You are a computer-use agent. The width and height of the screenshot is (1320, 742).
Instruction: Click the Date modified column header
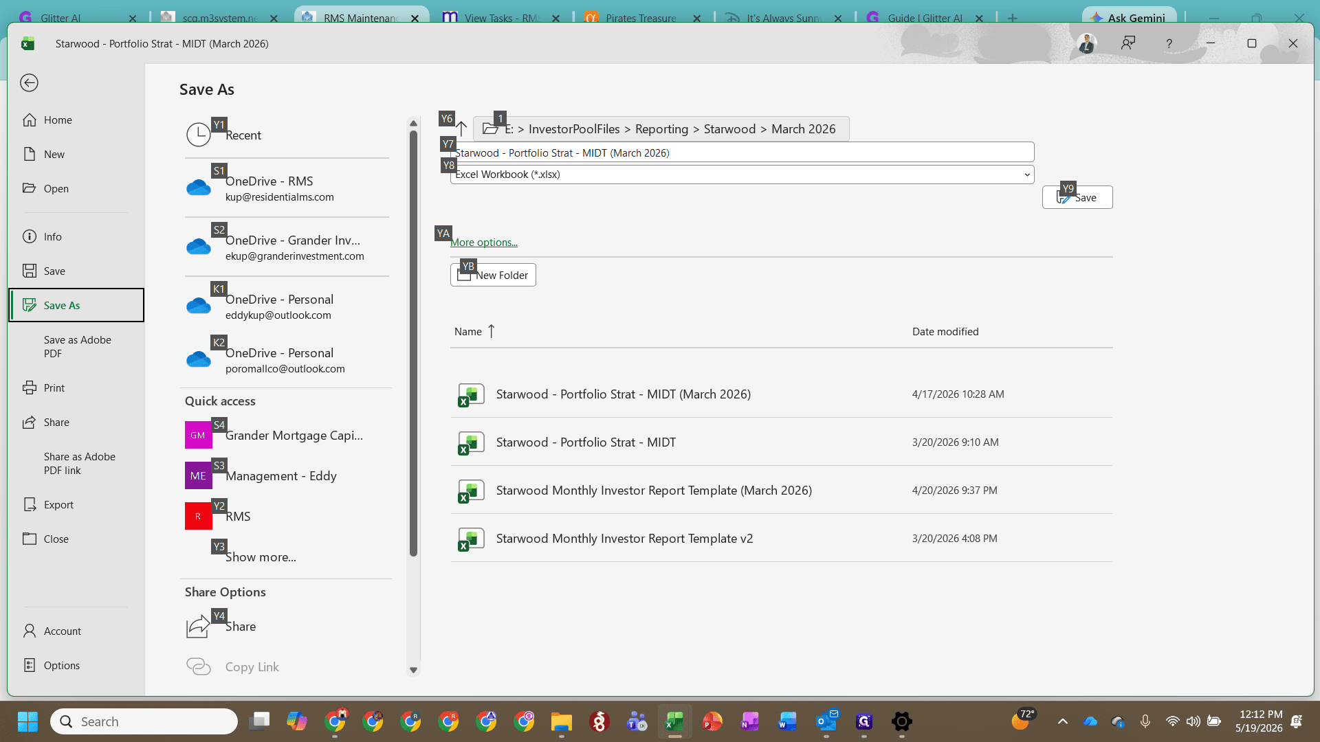(x=945, y=331)
